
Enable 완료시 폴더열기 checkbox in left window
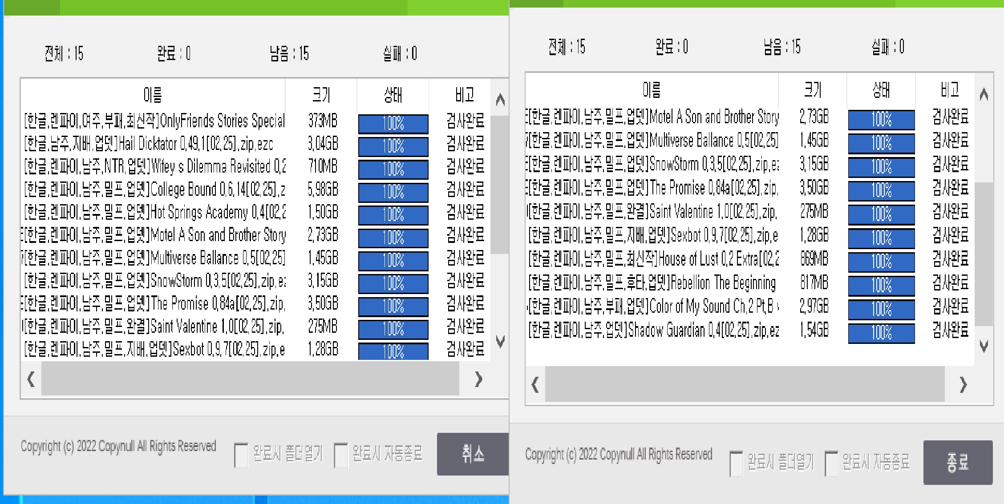[241, 455]
